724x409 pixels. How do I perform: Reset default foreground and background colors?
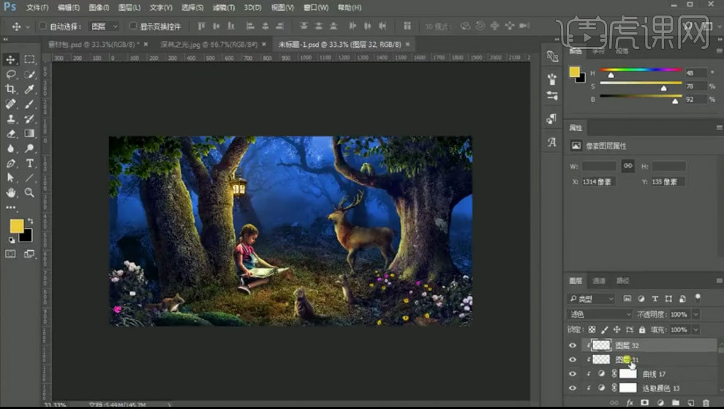click(x=11, y=240)
